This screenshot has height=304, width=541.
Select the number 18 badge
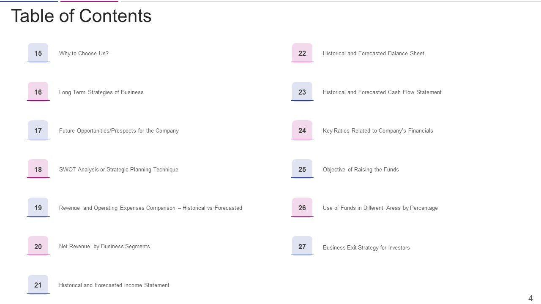[38, 169]
